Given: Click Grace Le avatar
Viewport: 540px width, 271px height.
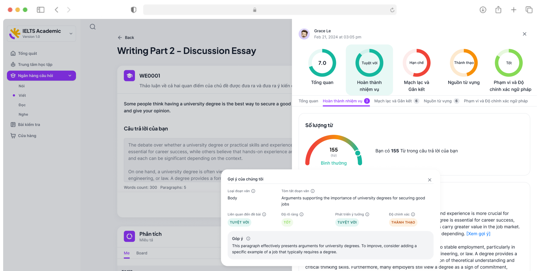Looking at the screenshot, I should (304, 34).
